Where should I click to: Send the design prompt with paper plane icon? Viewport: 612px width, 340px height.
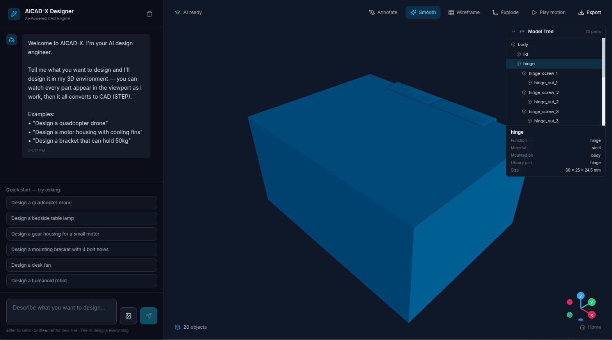pos(149,316)
